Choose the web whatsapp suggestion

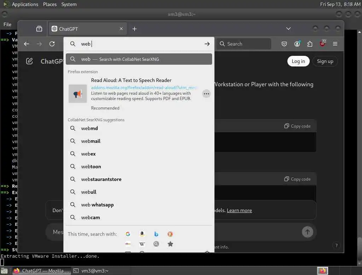pyautogui.click(x=139, y=205)
